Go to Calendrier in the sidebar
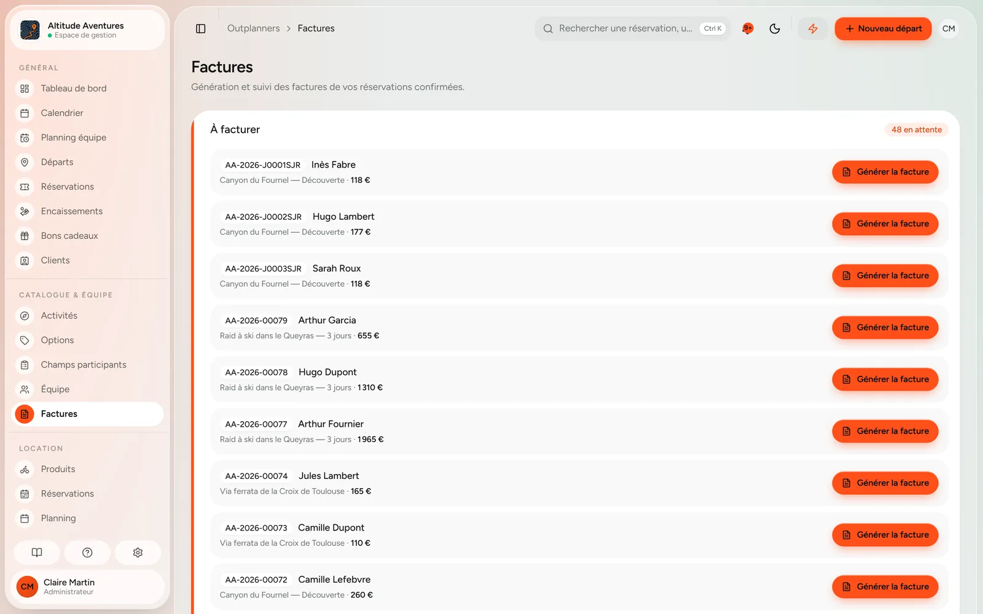The width and height of the screenshot is (983, 614). 88,113
